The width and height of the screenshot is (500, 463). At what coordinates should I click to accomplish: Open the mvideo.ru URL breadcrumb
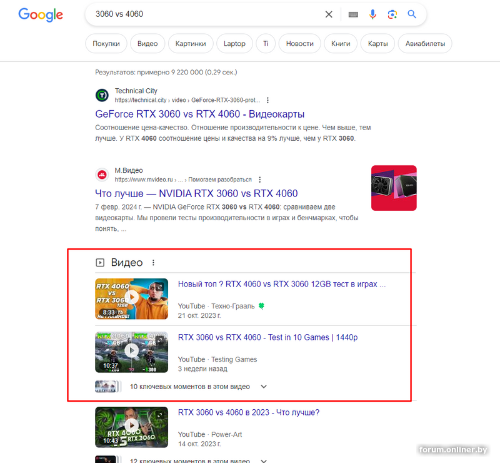183,180
